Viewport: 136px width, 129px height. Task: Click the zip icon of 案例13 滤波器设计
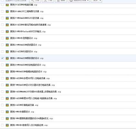click(x=7, y=45)
